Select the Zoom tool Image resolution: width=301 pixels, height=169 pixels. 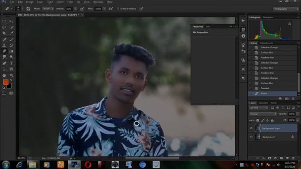pyautogui.click(x=11, y=76)
